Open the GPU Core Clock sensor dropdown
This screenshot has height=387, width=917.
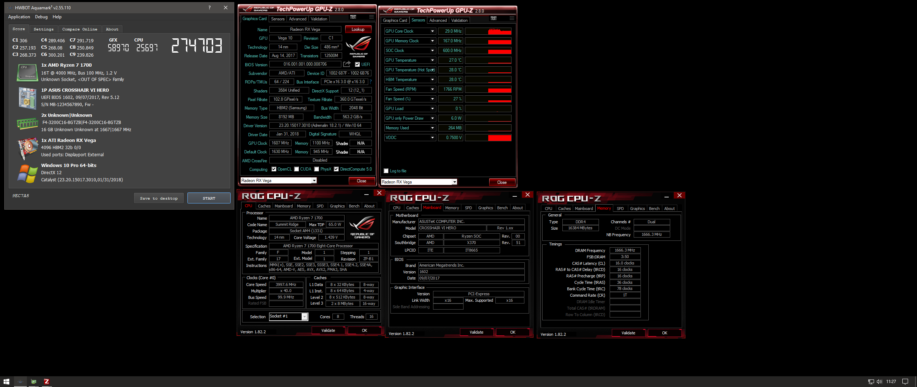tap(432, 31)
